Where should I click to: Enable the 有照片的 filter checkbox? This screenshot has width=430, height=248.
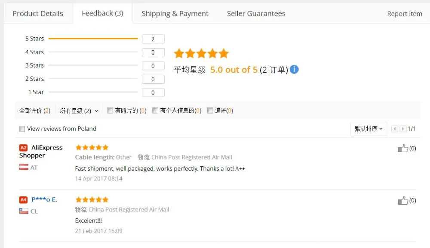coord(110,110)
